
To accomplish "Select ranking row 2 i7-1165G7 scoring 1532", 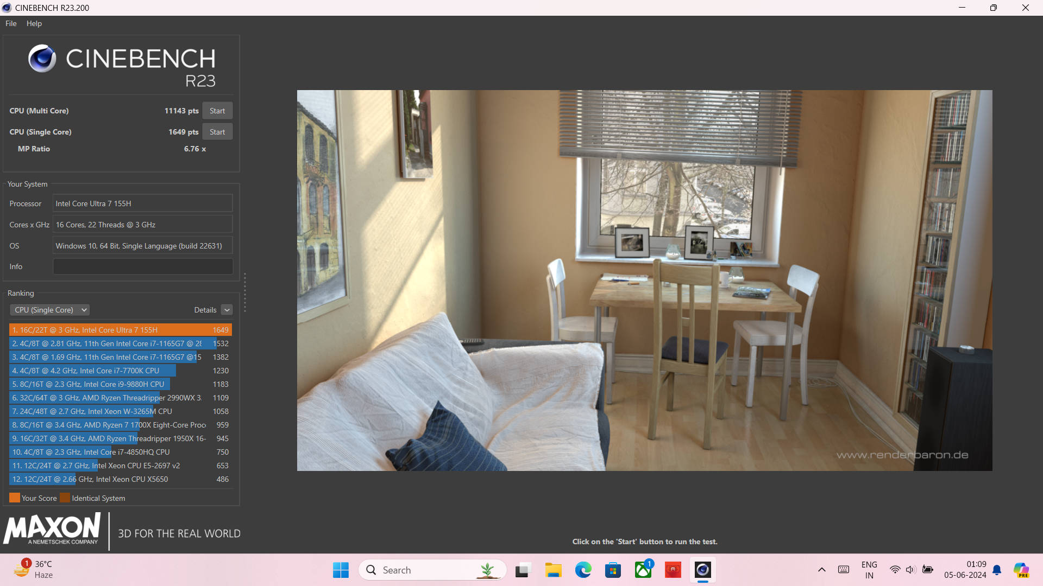I will tap(121, 343).
